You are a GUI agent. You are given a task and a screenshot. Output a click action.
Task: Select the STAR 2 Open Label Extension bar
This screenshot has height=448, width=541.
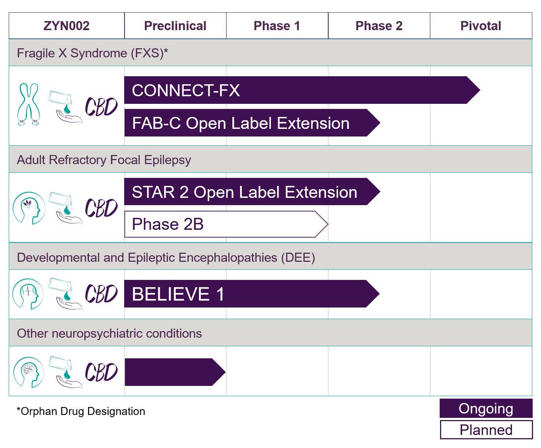point(252,191)
